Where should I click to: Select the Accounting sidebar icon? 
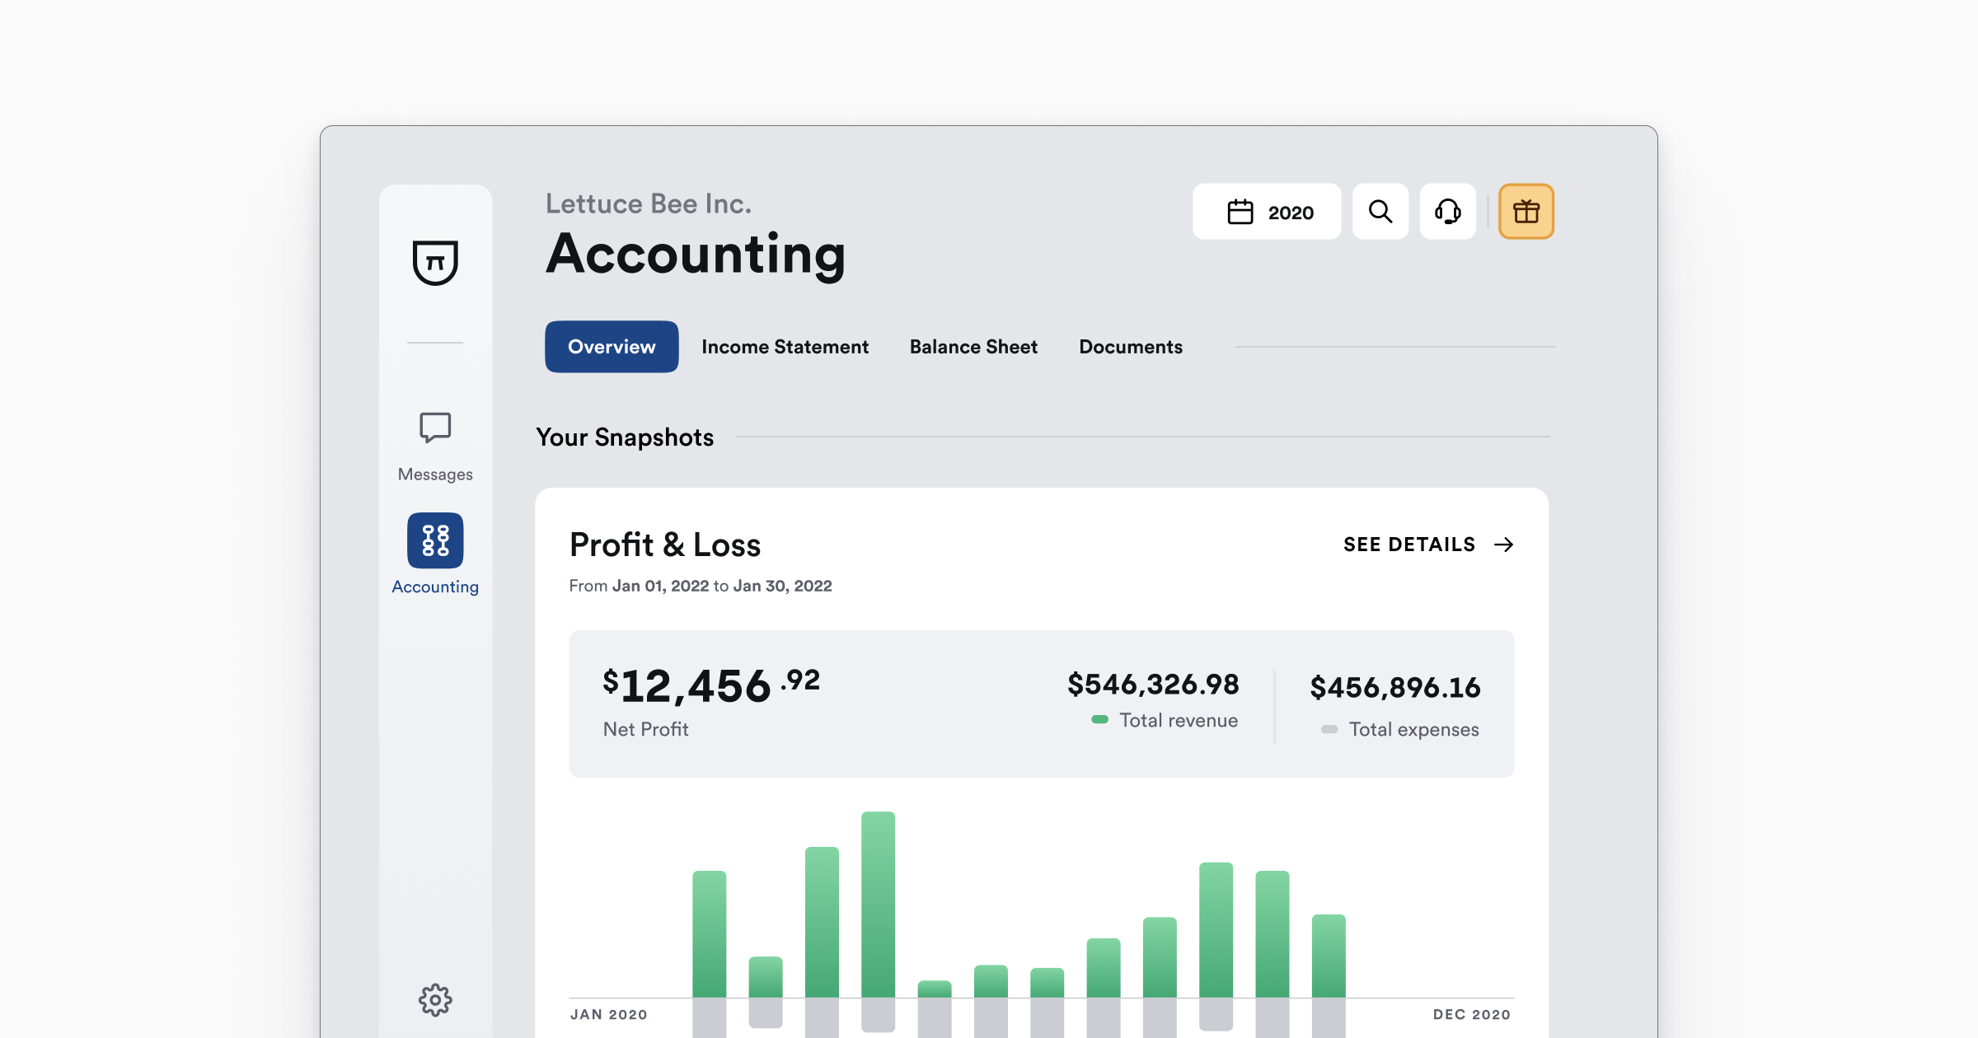pyautogui.click(x=435, y=541)
